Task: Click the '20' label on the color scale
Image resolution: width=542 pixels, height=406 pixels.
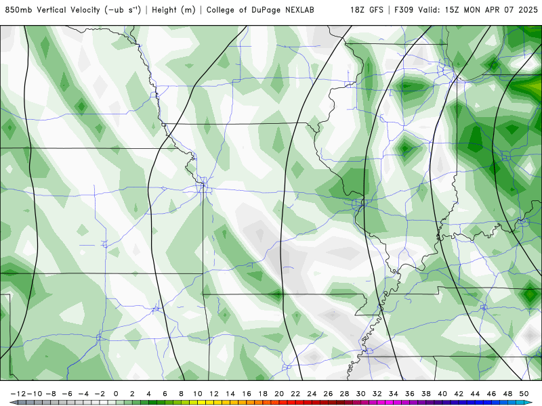Action: click(x=279, y=394)
